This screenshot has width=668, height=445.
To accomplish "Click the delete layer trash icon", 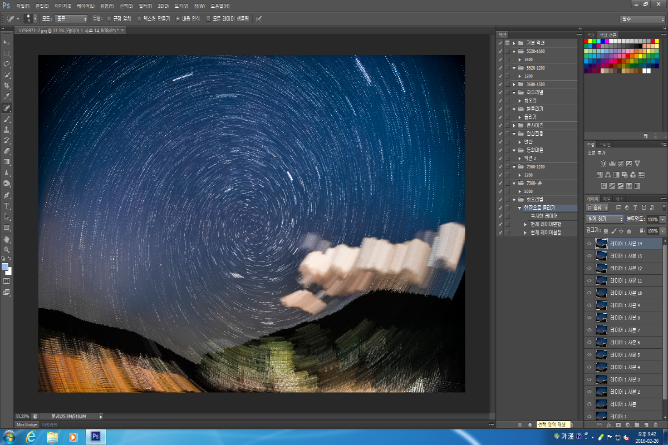I will click(656, 424).
